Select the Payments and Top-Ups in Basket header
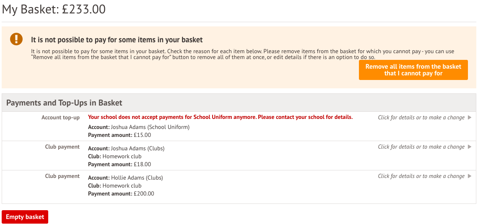The width and height of the screenshot is (478, 224). (x=64, y=103)
